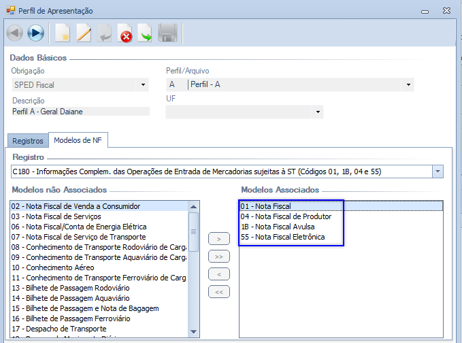Select associated model 1B - Nota Fiscal Avulsa

341,227
